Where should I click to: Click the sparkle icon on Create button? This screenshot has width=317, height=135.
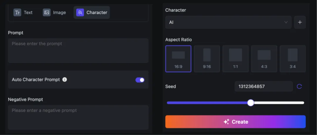tap(226, 122)
